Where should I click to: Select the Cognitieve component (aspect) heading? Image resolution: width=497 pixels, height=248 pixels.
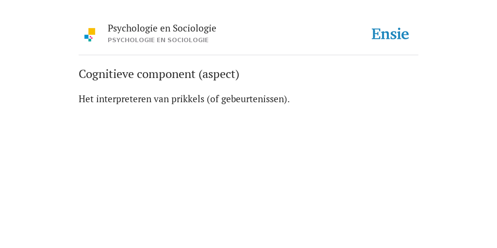click(x=159, y=74)
